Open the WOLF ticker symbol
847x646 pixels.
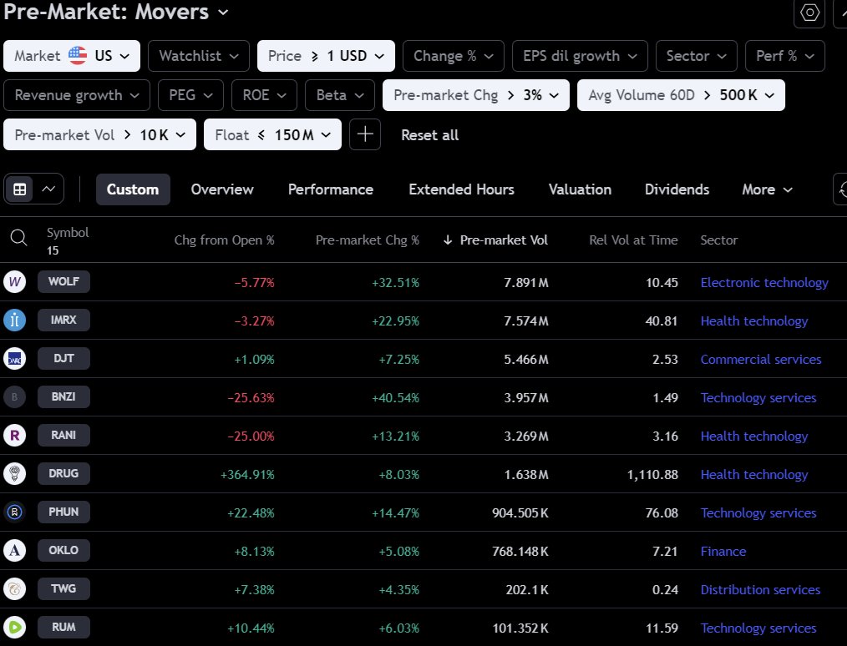pyautogui.click(x=63, y=281)
